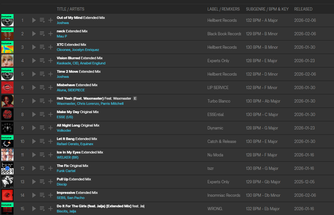Image resolution: width=334 pixels, height=215 pixels.
Task: Play the track Out of My Mind
Action: [34, 20]
